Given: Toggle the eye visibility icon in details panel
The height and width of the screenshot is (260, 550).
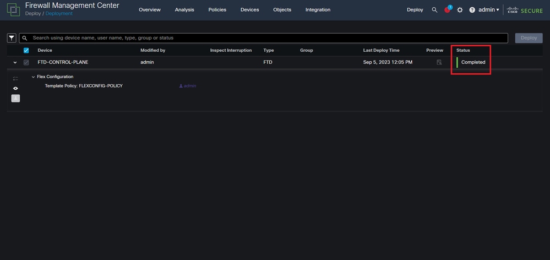Looking at the screenshot, I should (x=15, y=89).
